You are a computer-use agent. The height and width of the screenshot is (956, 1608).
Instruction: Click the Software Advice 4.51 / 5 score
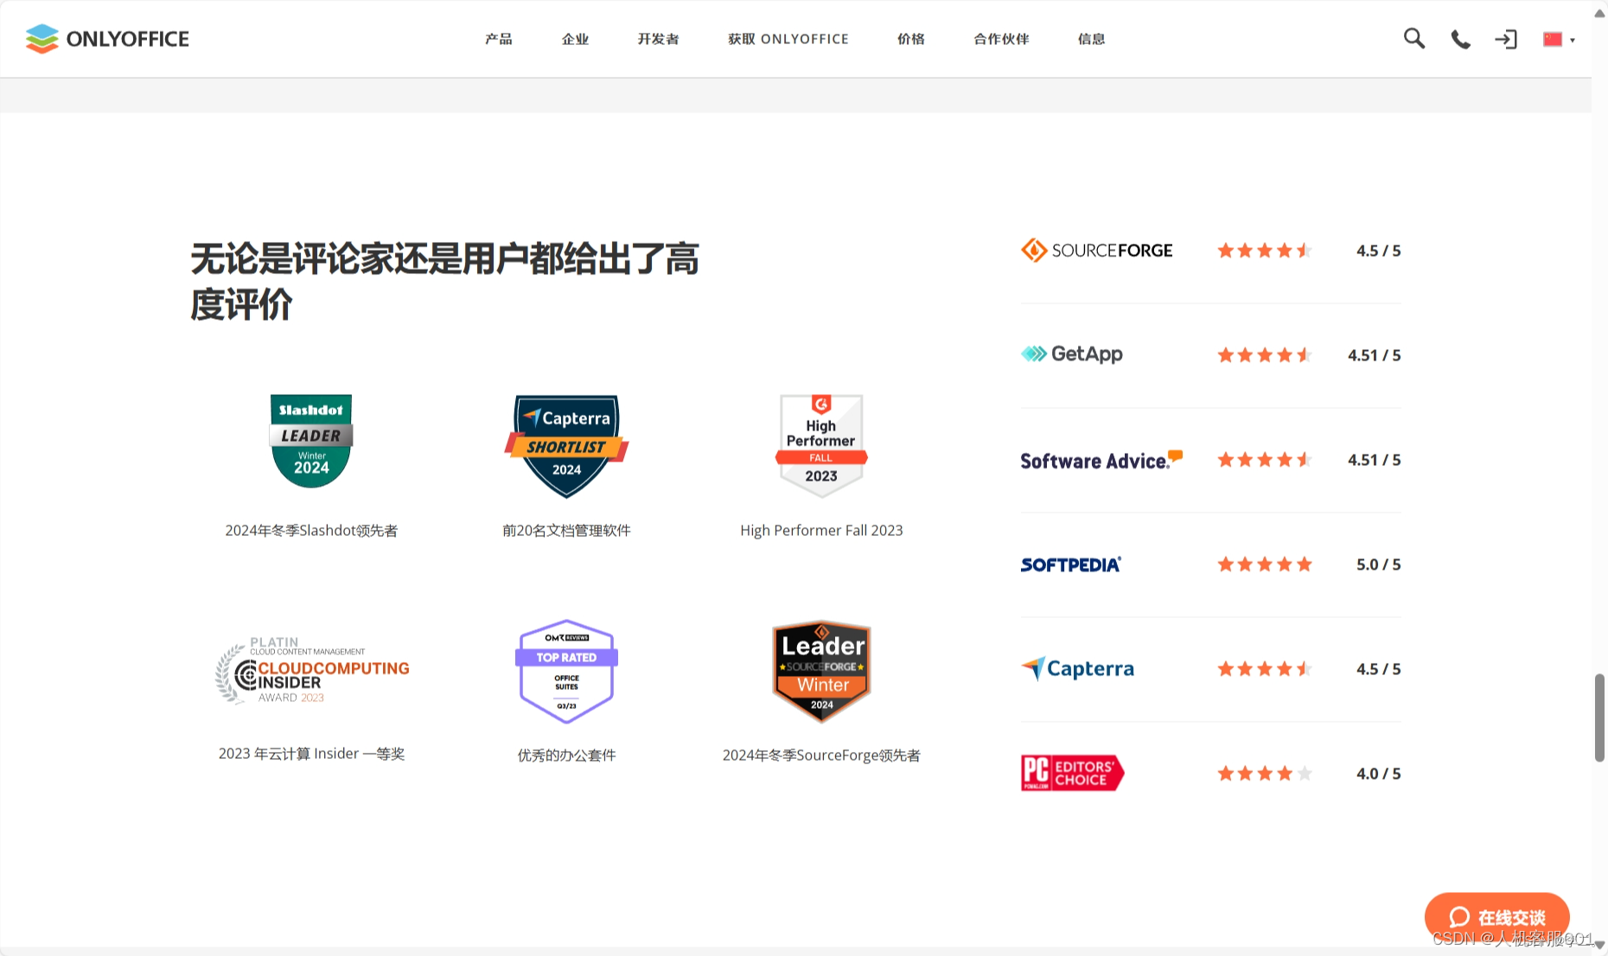coord(1374,460)
